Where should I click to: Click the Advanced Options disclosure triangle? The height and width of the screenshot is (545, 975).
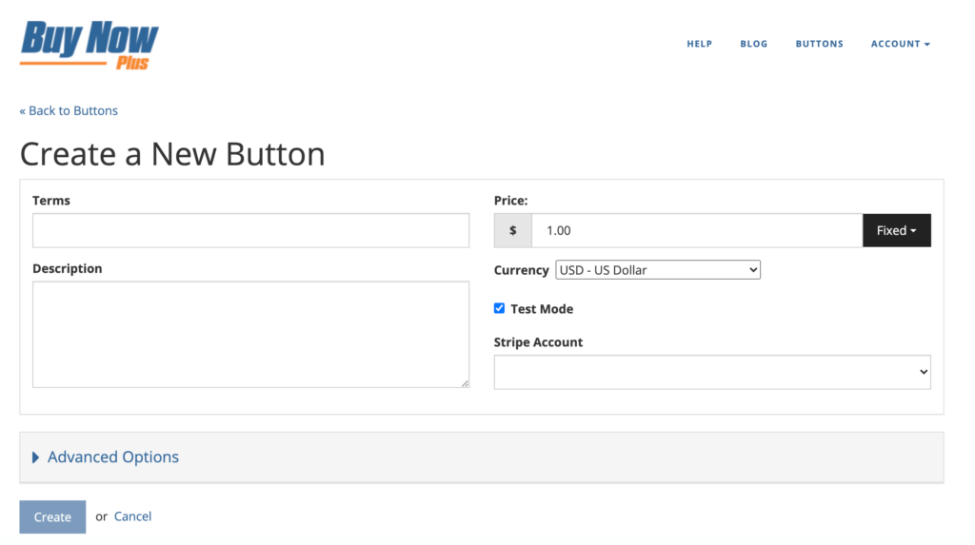tap(35, 457)
